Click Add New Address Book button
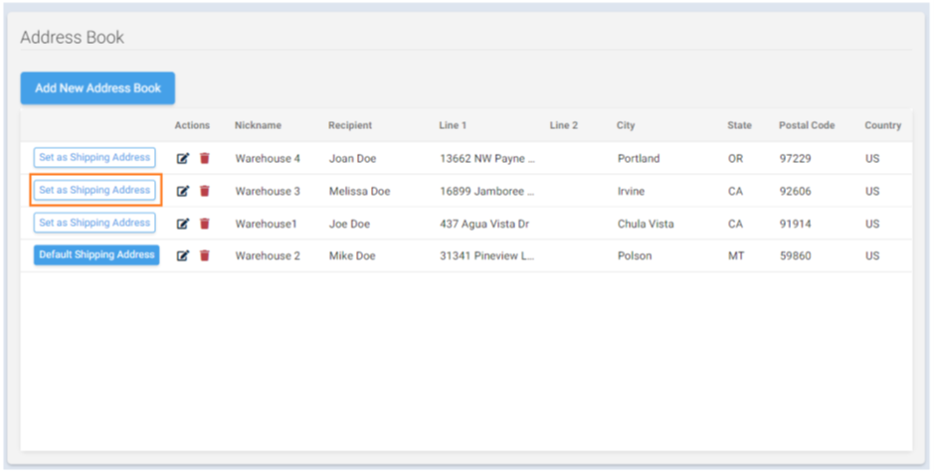Screen dimensions: 935x475 pos(97,88)
